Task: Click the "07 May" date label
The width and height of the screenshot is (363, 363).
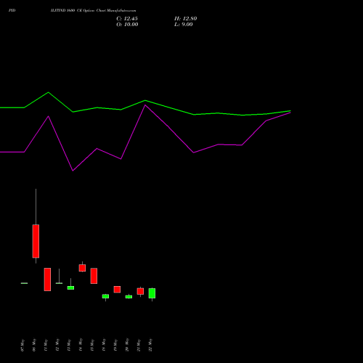Action: click(x=23, y=346)
